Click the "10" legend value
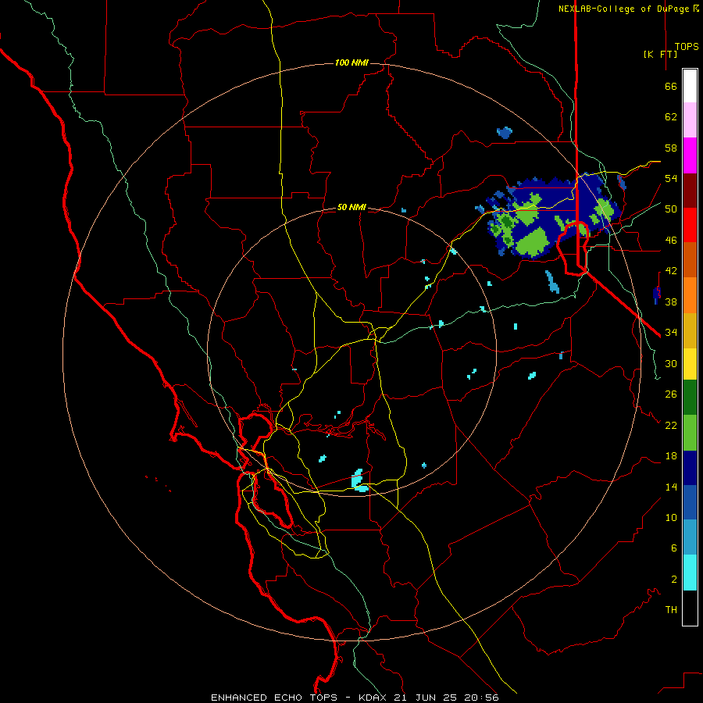703x703 pixels. (671, 517)
